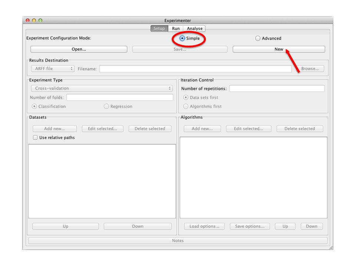Add new algorithm with Add new...
The image size is (356, 267).
point(202,129)
